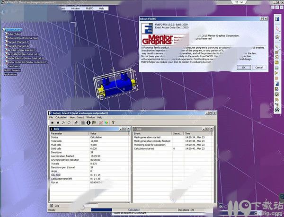Image resolution: width=284 pixels, height=217 pixels.
Task: Click the multicolored preview icon in Solver toolbar
Action: point(106,122)
